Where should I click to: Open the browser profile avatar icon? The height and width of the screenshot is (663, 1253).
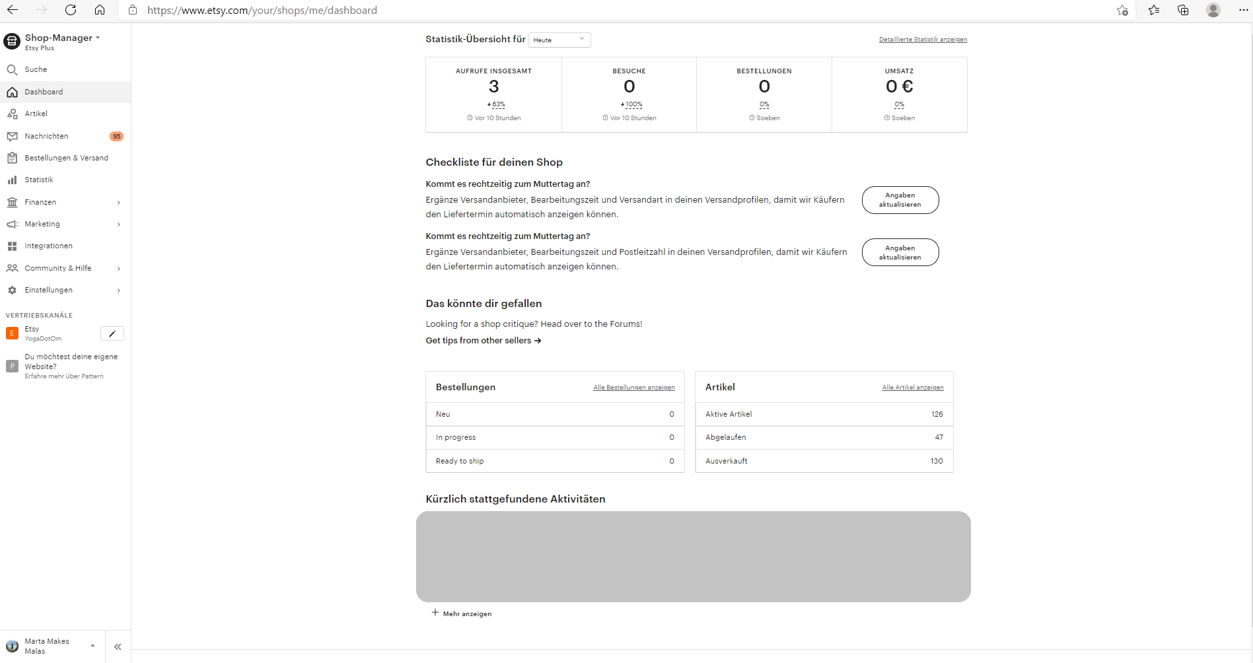[x=1213, y=10]
